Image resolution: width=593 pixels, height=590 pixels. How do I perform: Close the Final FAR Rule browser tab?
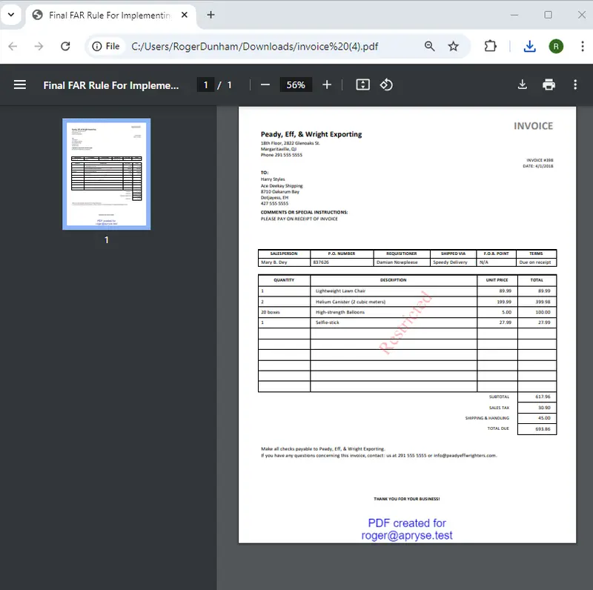[x=184, y=15]
